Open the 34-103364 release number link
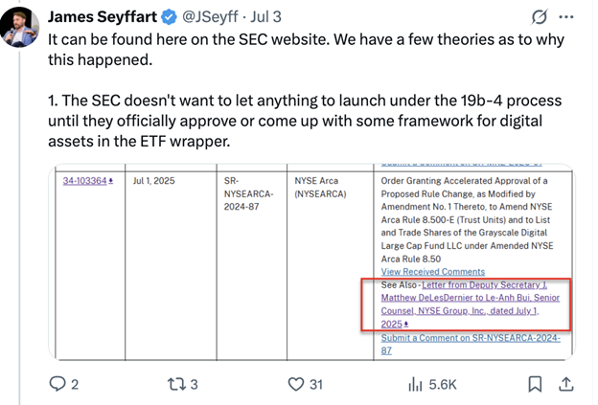 pos(85,180)
